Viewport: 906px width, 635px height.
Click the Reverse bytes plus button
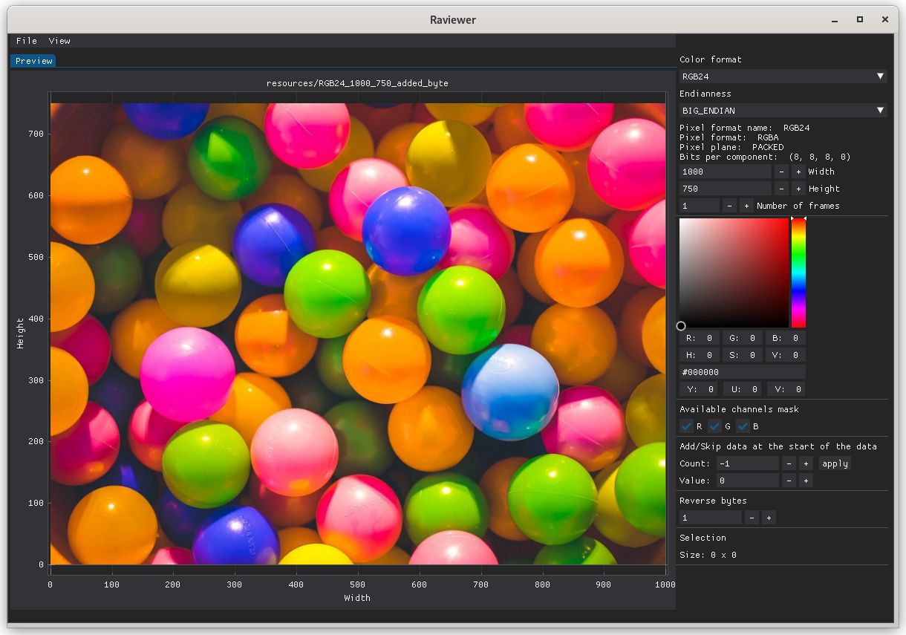click(x=769, y=518)
